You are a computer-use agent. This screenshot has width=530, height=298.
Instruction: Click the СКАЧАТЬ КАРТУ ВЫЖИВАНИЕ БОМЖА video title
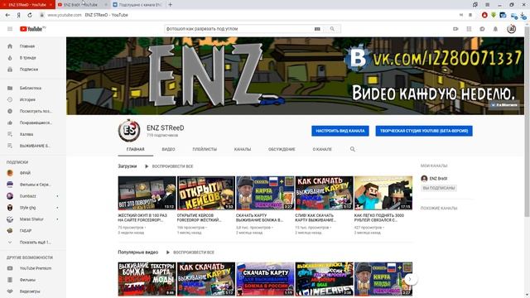tap(259, 218)
